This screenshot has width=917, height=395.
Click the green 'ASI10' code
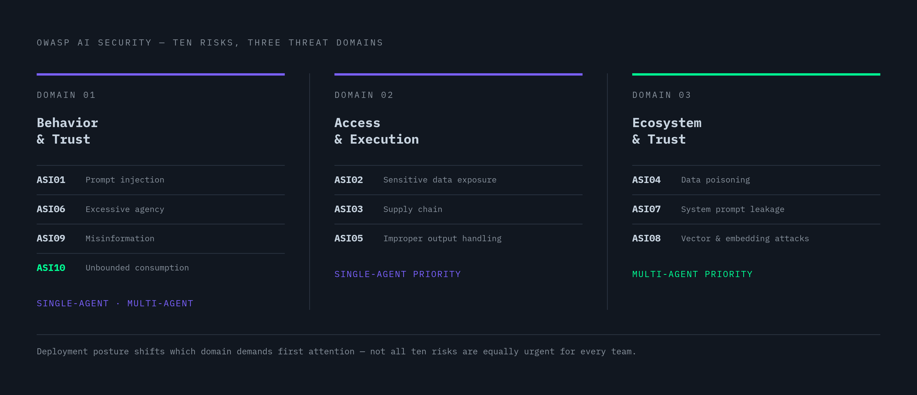pos(51,268)
